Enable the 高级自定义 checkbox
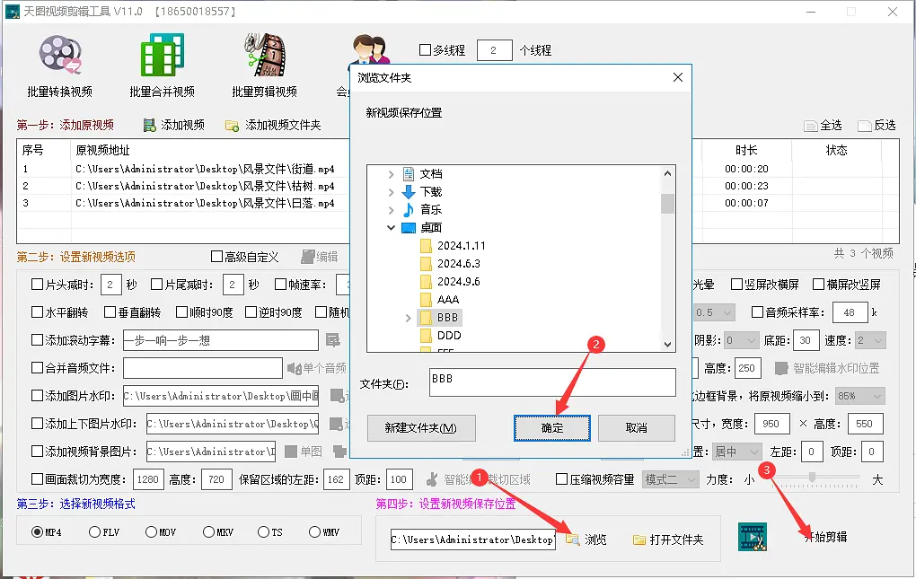 click(216, 256)
